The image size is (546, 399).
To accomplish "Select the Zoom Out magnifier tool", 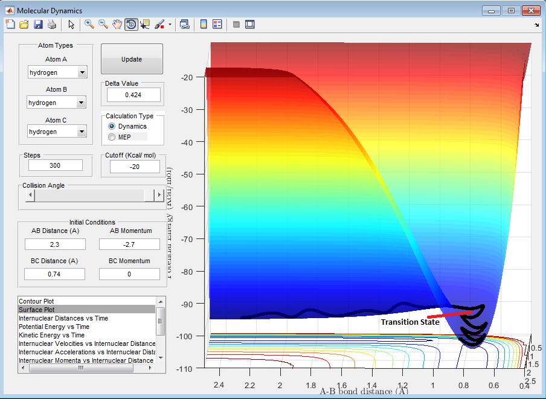I will coord(103,24).
